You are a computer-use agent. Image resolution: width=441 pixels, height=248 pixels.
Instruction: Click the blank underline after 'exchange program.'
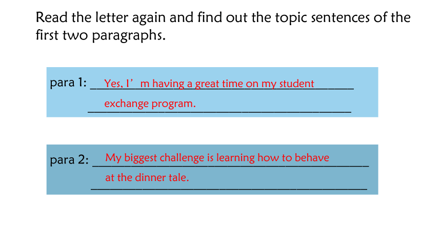(x=273, y=111)
